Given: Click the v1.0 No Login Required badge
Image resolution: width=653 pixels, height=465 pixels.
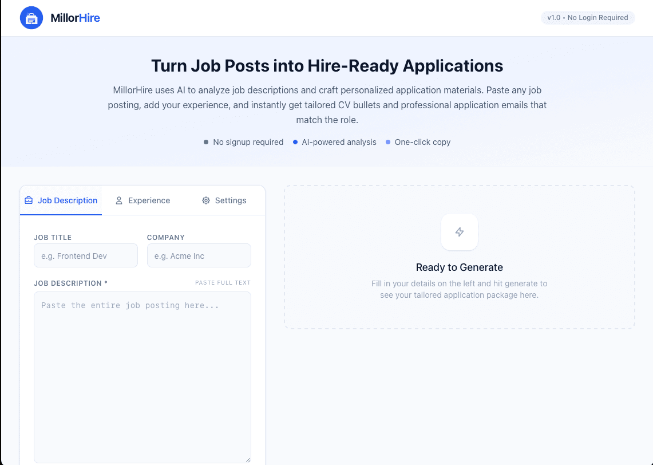Looking at the screenshot, I should coord(588,18).
